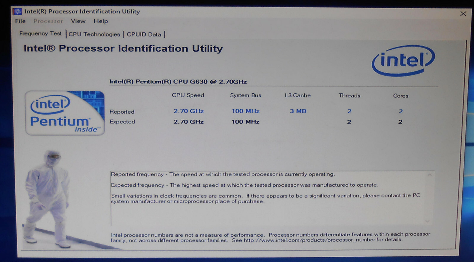Click the Threads column header
The image size is (474, 262).
(x=350, y=95)
